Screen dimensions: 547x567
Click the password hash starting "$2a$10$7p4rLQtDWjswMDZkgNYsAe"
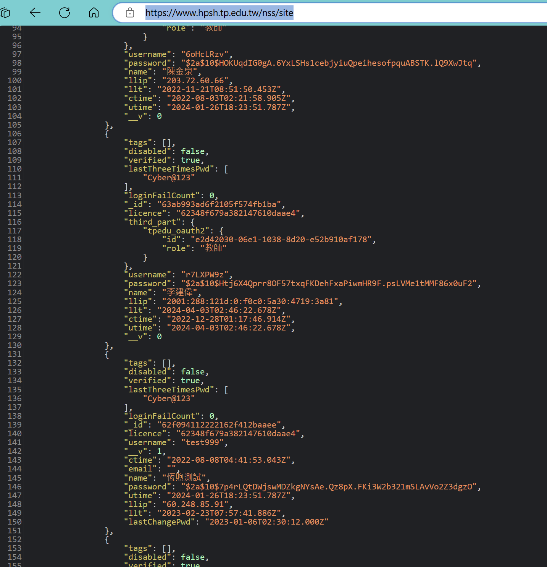coord(329,487)
